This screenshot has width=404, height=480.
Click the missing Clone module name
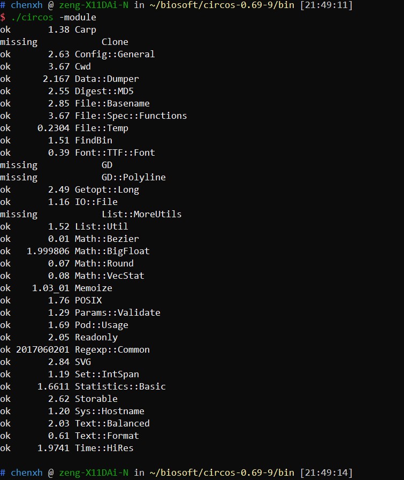115,42
